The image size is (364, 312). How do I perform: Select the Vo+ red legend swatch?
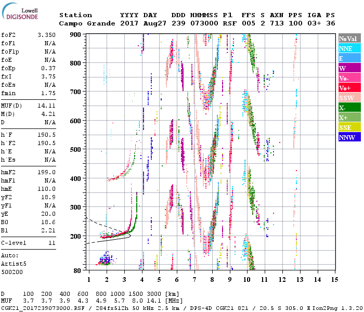(x=349, y=87)
